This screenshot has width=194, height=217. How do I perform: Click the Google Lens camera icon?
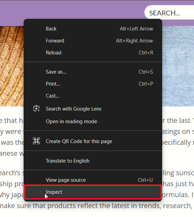pyautogui.click(x=36, y=108)
